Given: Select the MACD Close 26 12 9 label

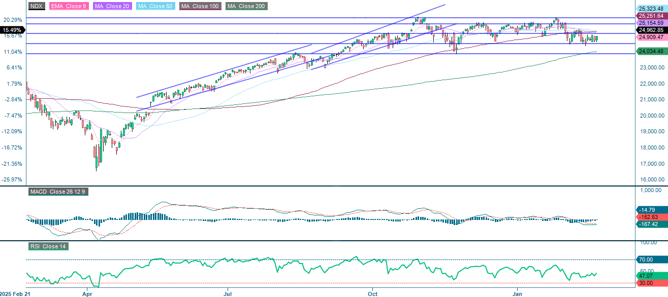Looking at the screenshot, I should [58, 192].
